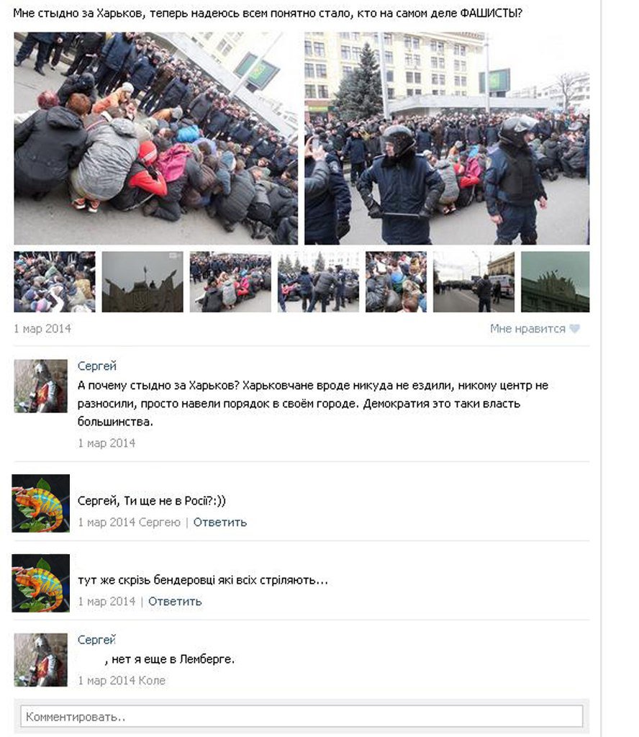This screenshot has height=737, width=639.
Task: Open thumbnail of flag on building roof
Action: coord(142,281)
